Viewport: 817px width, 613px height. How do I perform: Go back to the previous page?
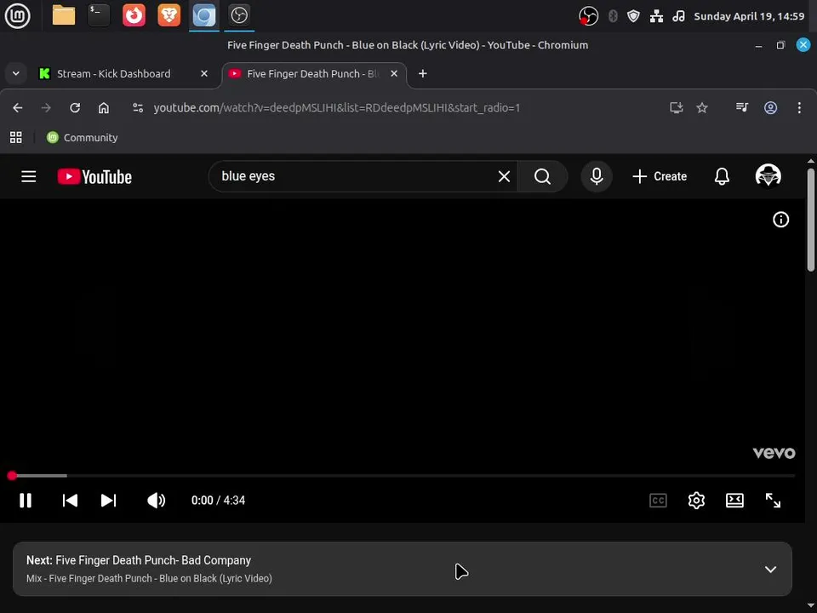18,108
